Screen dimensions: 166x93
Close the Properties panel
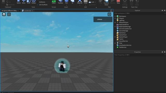tap(165, 52)
